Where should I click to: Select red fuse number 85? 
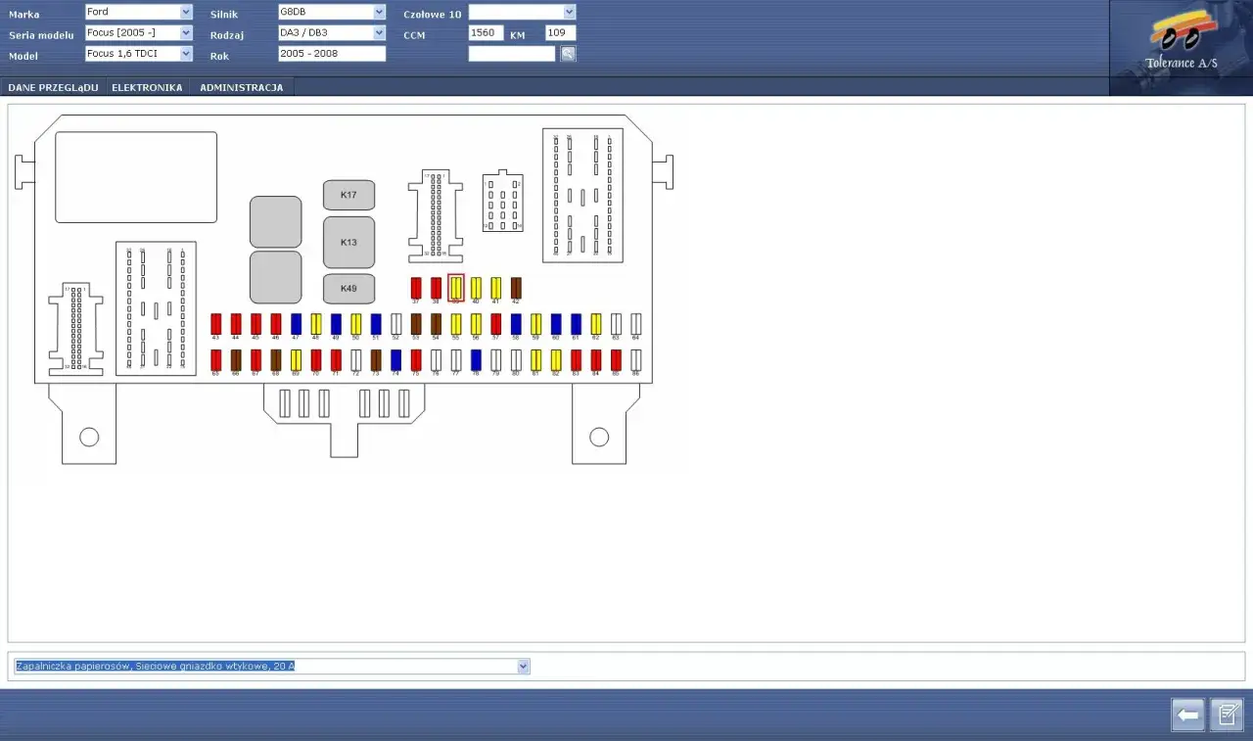pos(616,360)
